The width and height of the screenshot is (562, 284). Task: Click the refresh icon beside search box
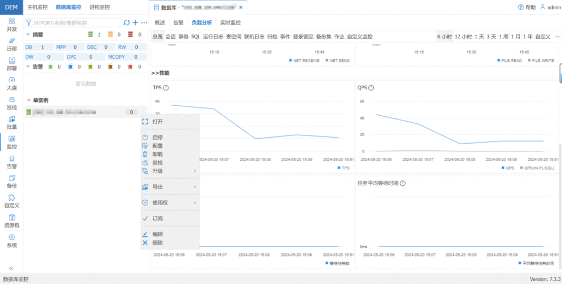(x=127, y=22)
